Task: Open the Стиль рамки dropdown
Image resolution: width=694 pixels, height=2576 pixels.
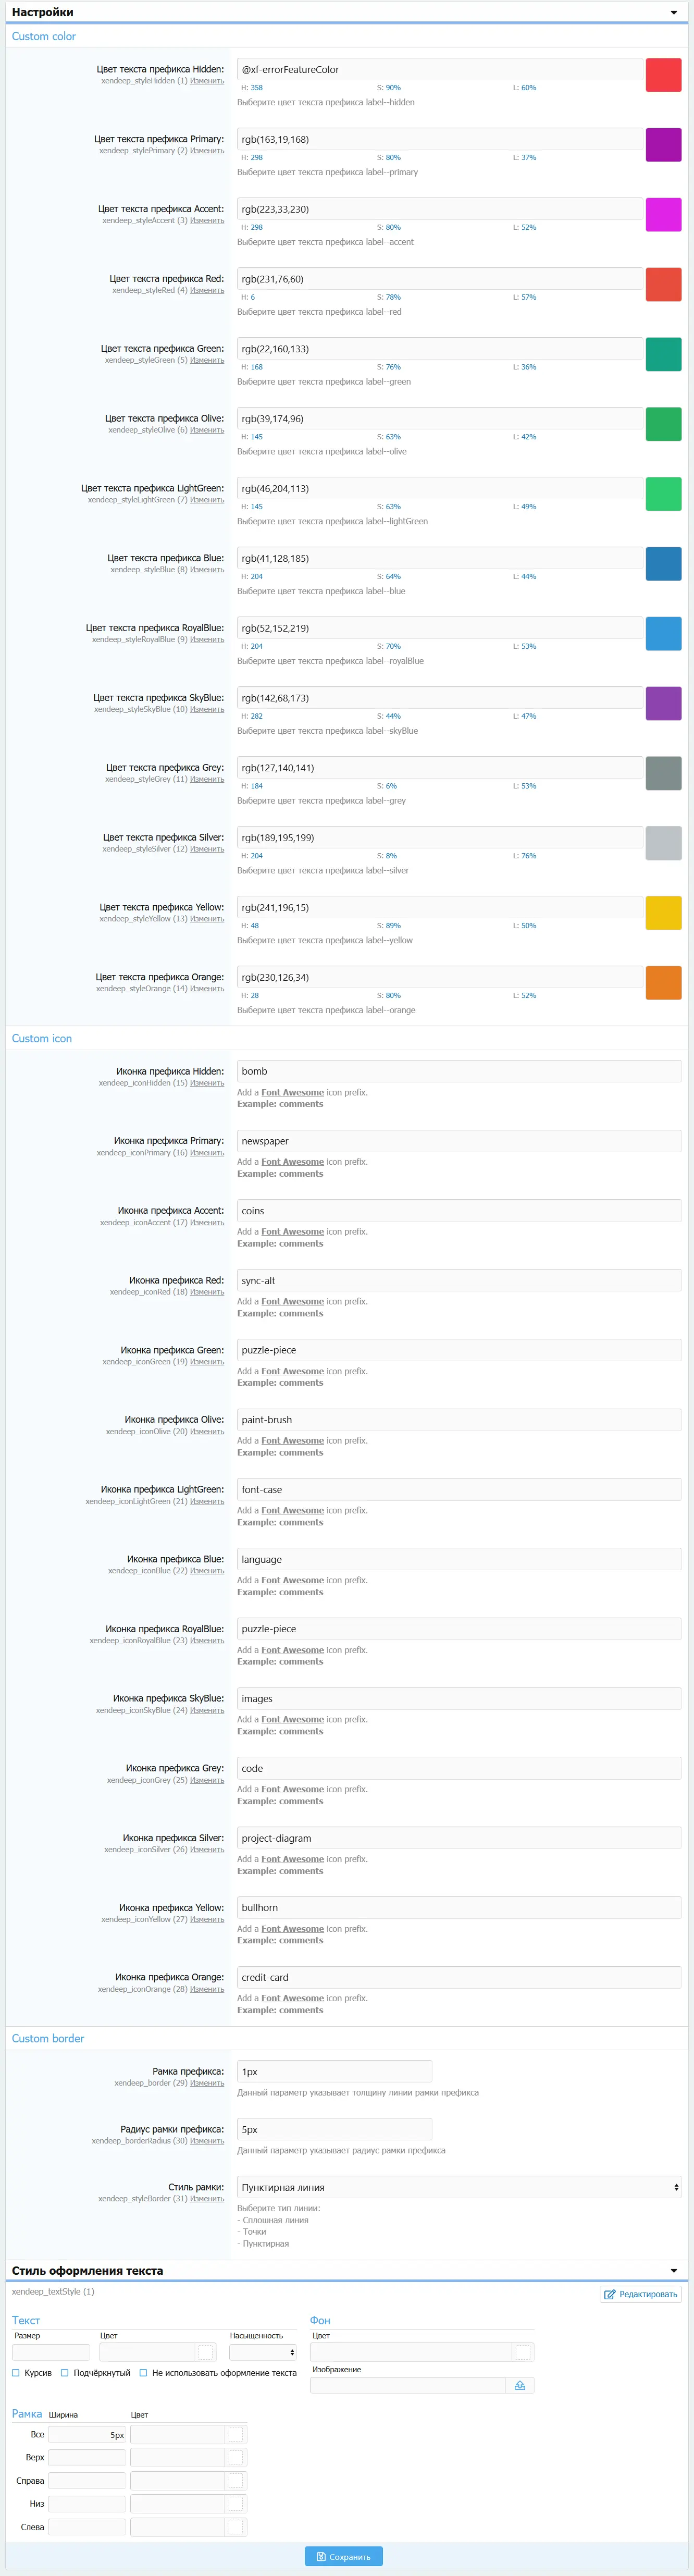Action: [459, 2187]
